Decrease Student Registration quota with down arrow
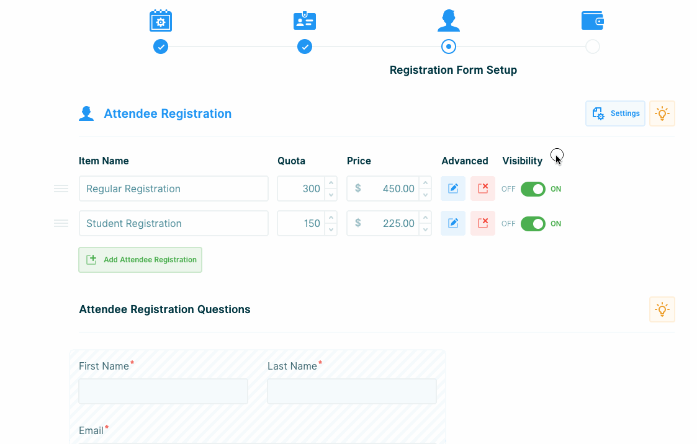 [x=331, y=229]
